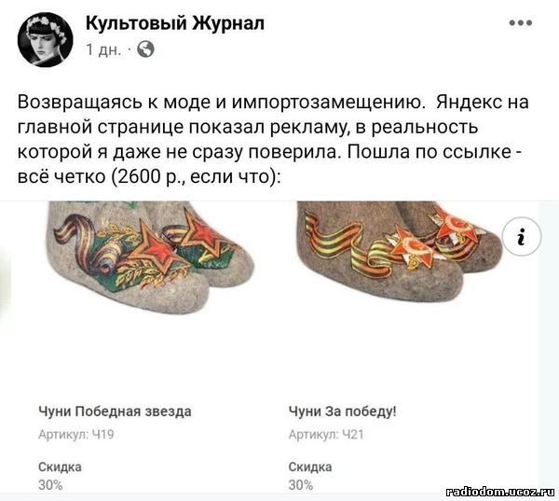This screenshot has width=559, height=501.
Task: Click the 30% discount for Ч19
Action: [x=50, y=485]
